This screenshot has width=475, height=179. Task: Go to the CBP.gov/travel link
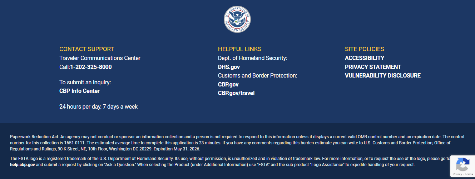coord(236,93)
